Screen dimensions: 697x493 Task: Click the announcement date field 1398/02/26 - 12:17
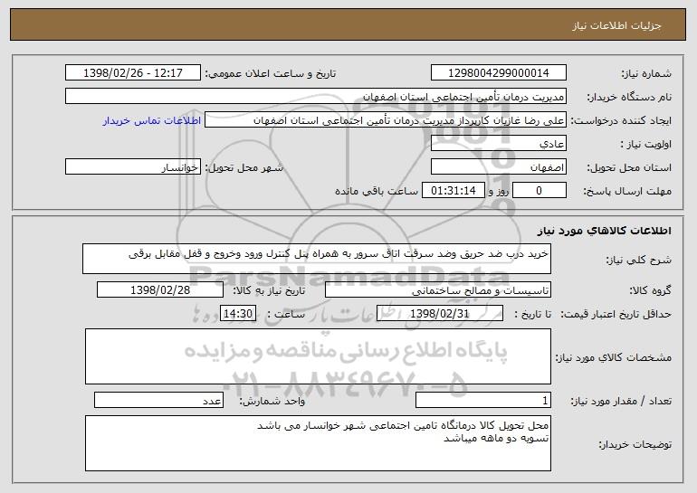[133, 72]
